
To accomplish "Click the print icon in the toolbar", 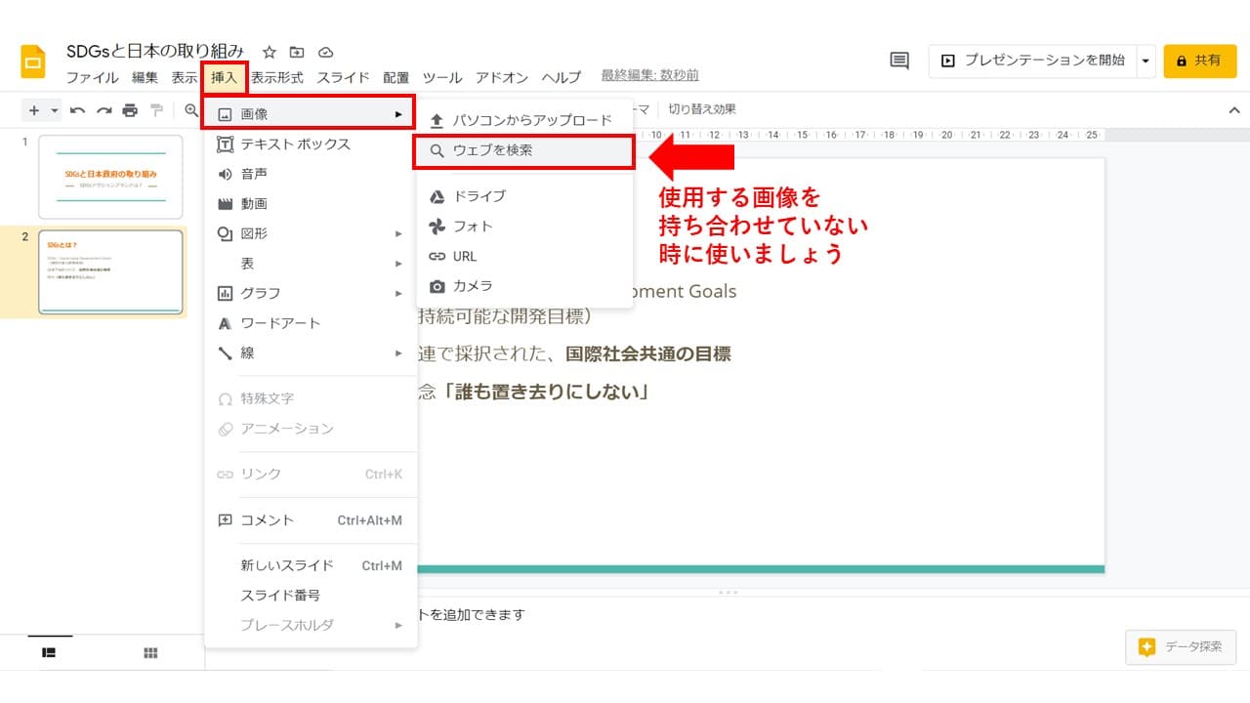I will (x=130, y=110).
